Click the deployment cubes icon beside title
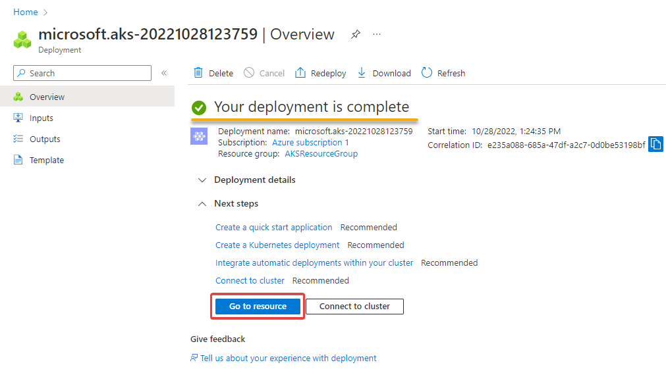This screenshot has height=371, width=666. (x=22, y=39)
